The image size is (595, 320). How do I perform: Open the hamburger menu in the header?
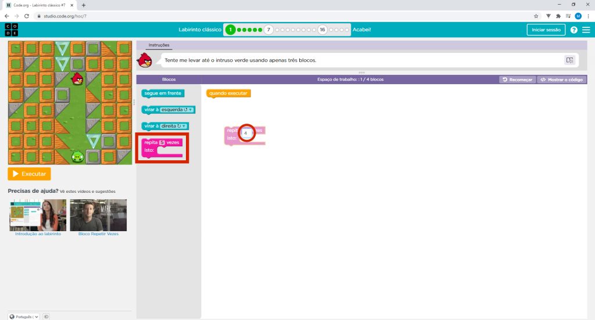click(586, 30)
